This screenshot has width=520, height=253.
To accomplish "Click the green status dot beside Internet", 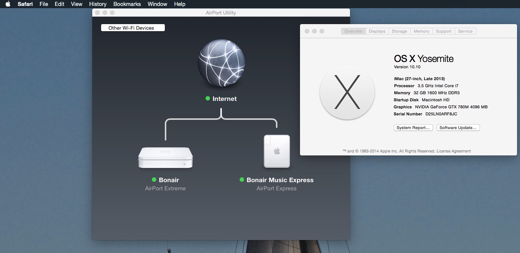I will [x=208, y=98].
